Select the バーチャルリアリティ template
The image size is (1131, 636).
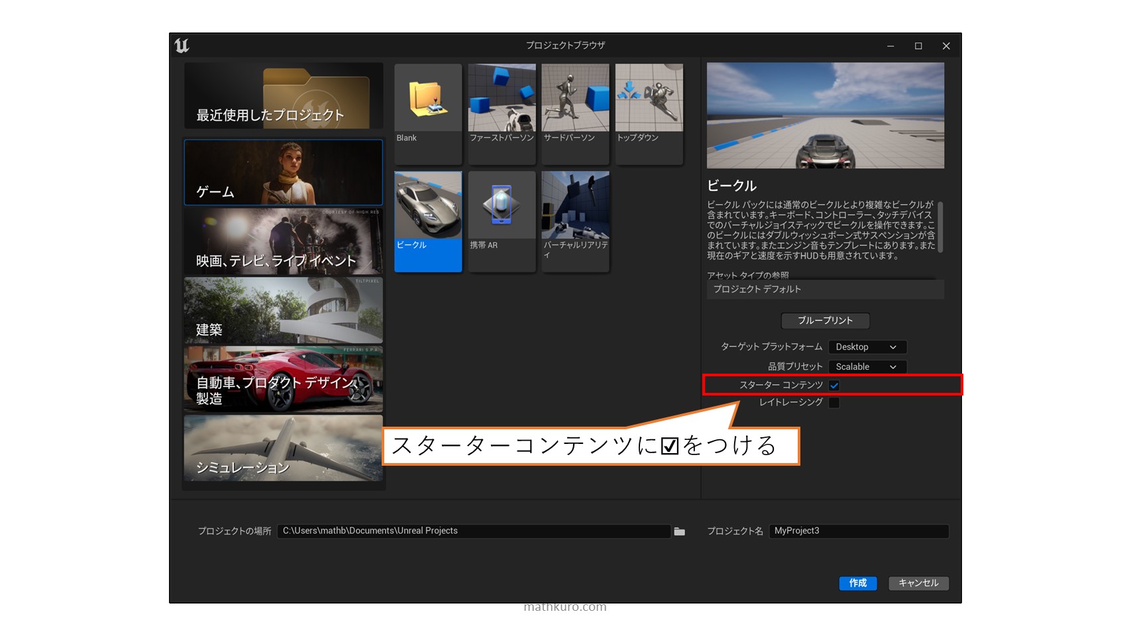coord(575,207)
